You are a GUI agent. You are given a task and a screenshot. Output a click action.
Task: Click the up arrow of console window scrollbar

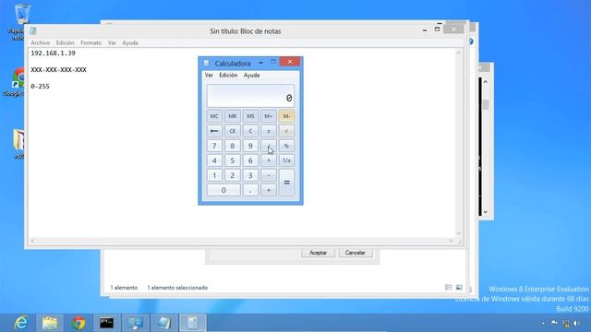click(486, 82)
